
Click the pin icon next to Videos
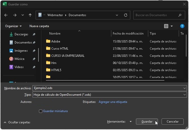pyautogui.click(x=34, y=67)
